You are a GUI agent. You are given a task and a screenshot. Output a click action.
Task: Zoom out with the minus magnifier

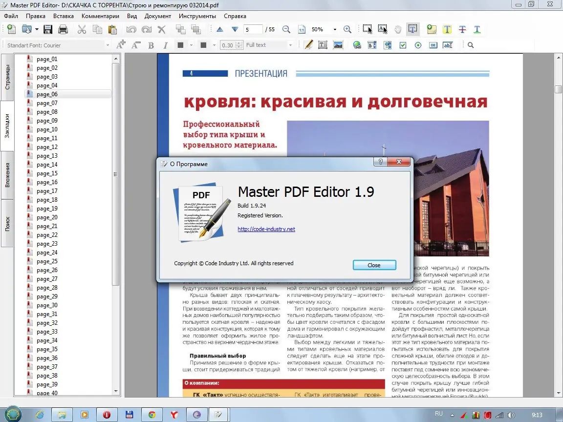(286, 29)
